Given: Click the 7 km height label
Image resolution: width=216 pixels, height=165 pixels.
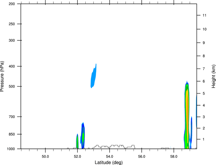Looking at the screenshot, I should (x=204, y=69).
